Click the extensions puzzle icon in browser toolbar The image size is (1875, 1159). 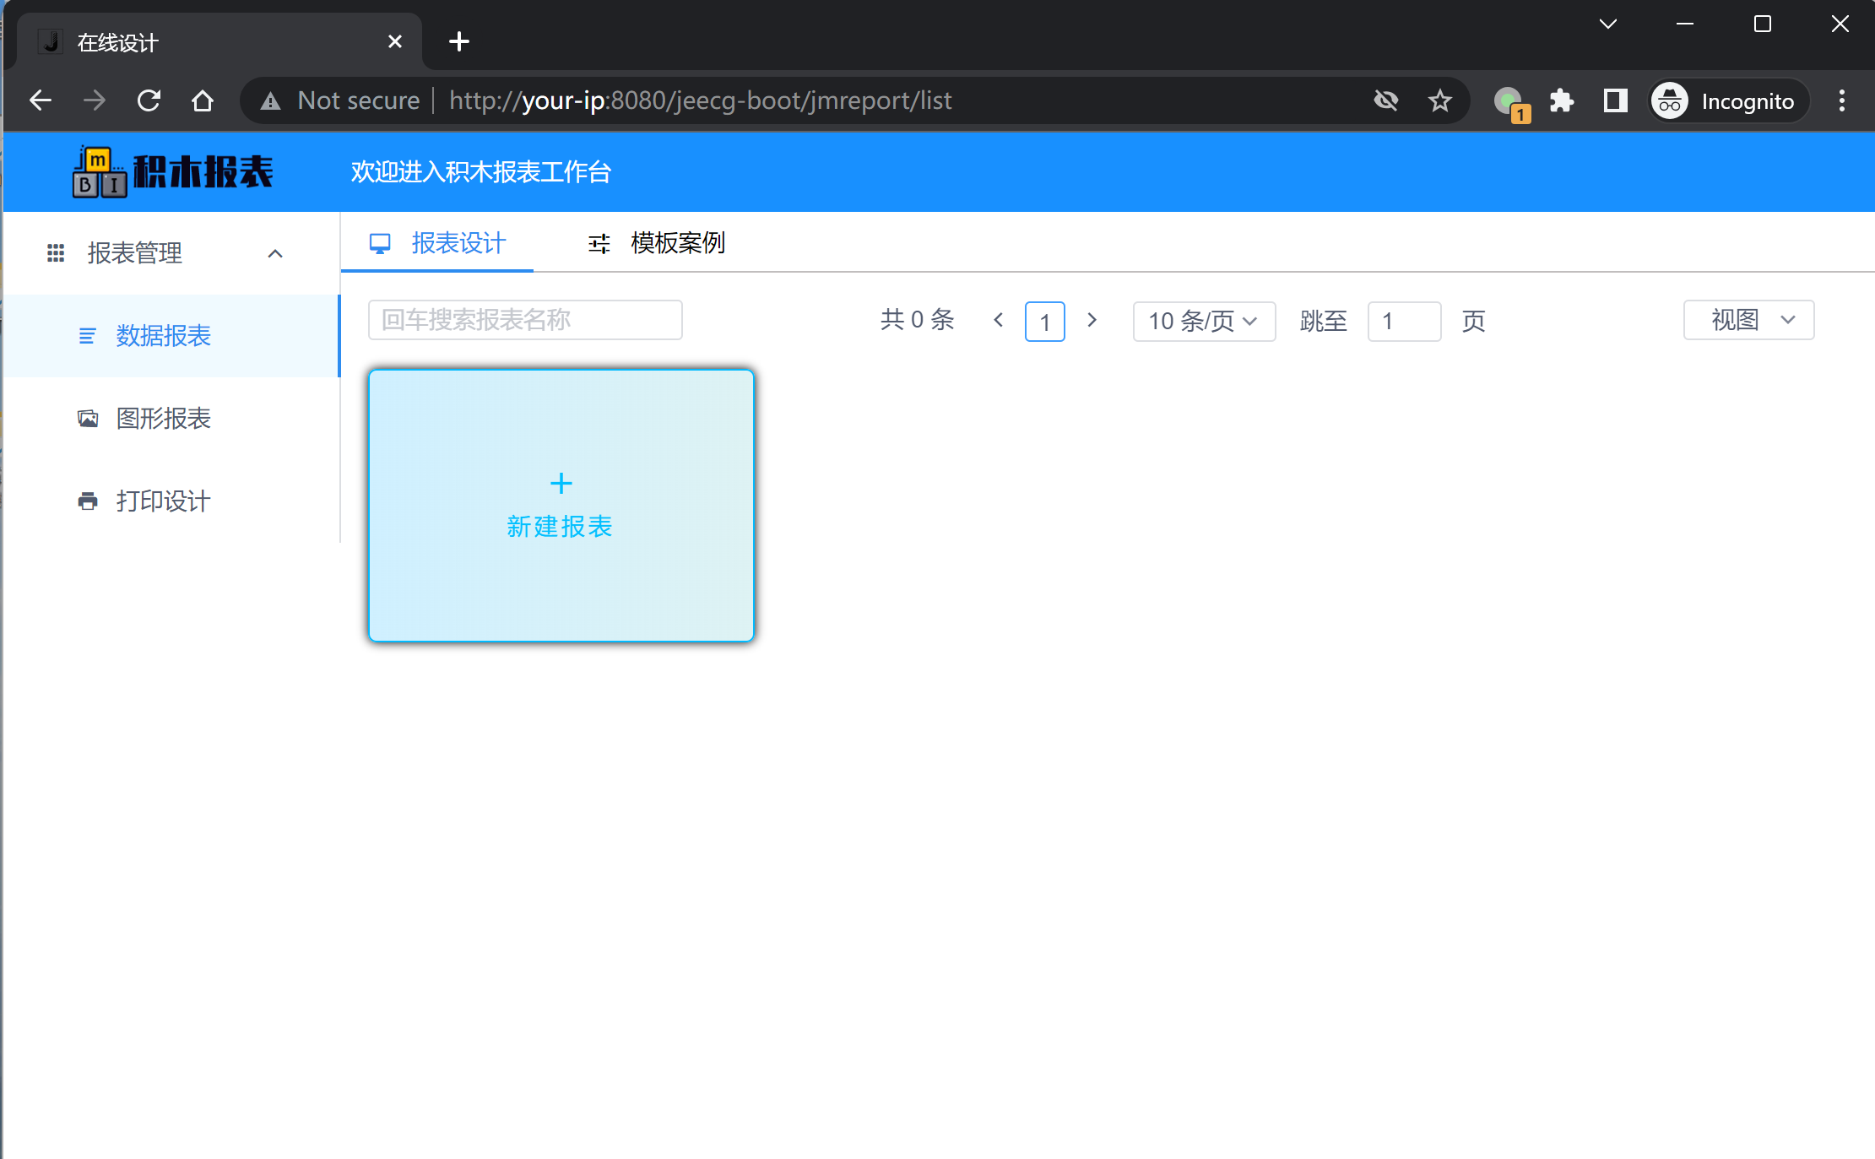1561,100
